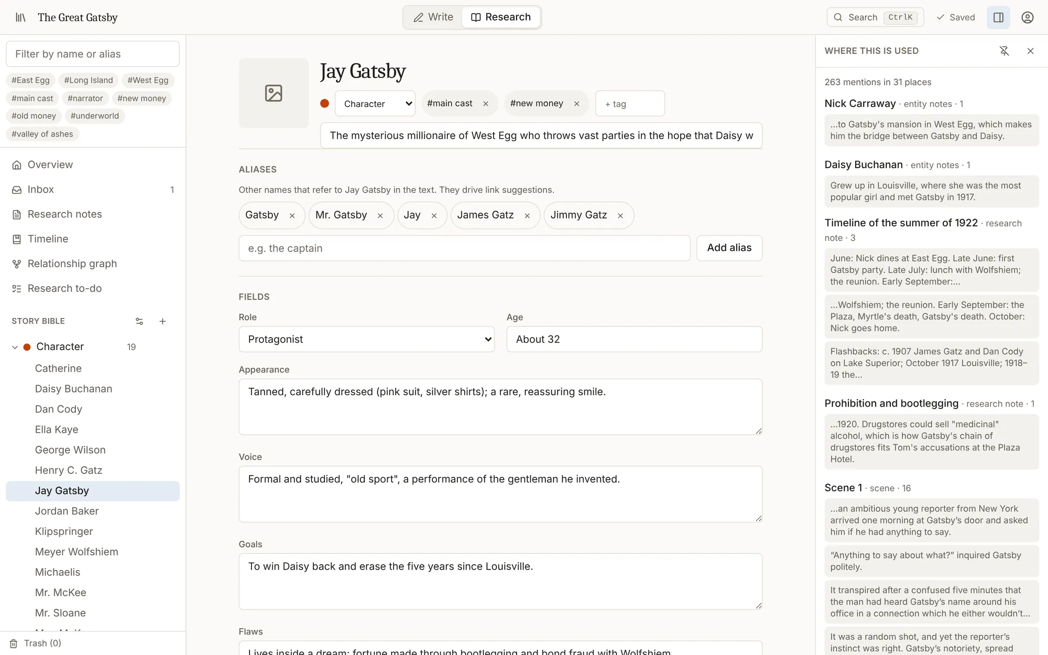The height and width of the screenshot is (655, 1048).
Task: Open the entity type Character dropdown
Action: click(x=375, y=104)
